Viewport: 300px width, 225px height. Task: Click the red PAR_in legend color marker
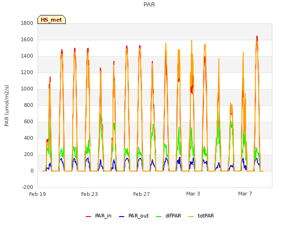pos(89,217)
